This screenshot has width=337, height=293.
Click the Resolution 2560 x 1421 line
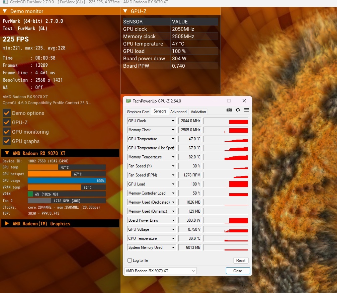point(33,80)
